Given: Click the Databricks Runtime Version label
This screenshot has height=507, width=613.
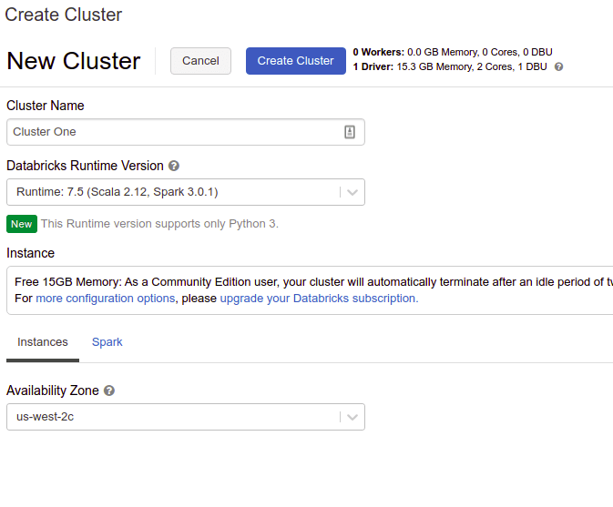Looking at the screenshot, I should click(x=85, y=166).
